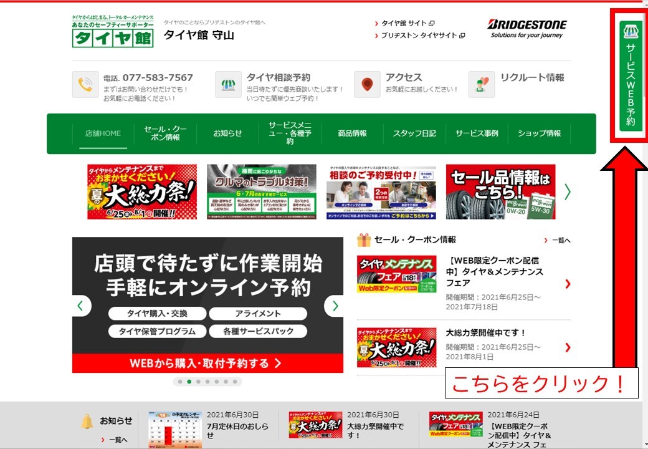The height and width of the screenshot is (449, 648).
Task: Click the Bridgestone logo
Action: 527,29
